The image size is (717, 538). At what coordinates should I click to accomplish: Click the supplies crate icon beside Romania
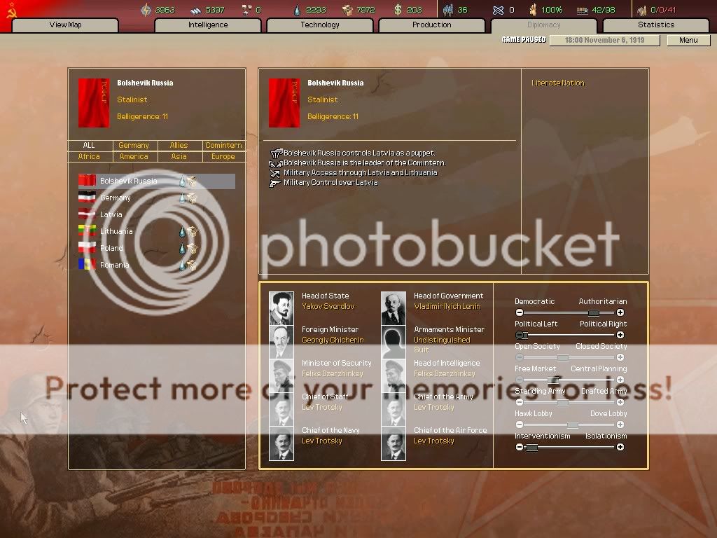pyautogui.click(x=191, y=265)
